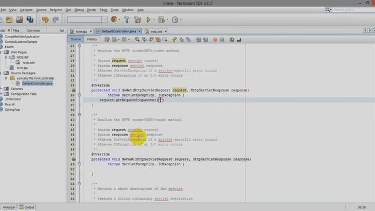Open the View menu
Screen dimensions: 375x211
tap(13, 10)
